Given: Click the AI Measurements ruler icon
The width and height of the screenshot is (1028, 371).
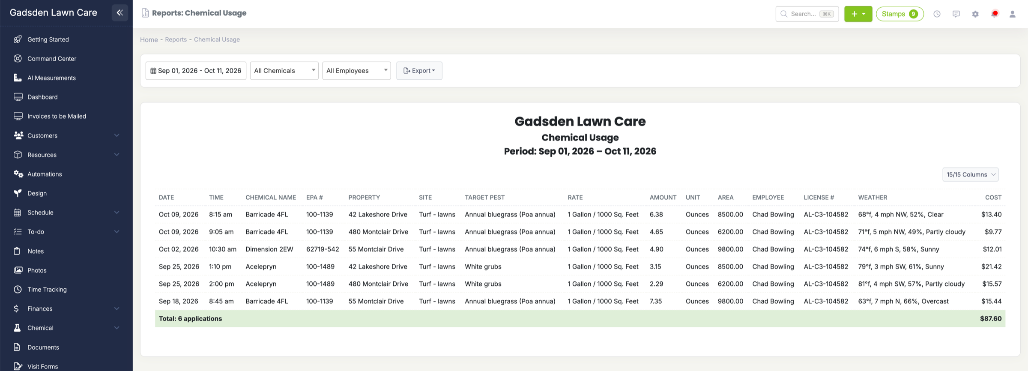Looking at the screenshot, I should [18, 78].
